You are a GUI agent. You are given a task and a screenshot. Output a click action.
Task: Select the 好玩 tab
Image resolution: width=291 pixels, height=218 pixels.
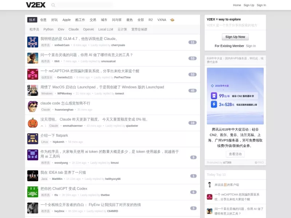point(55,20)
